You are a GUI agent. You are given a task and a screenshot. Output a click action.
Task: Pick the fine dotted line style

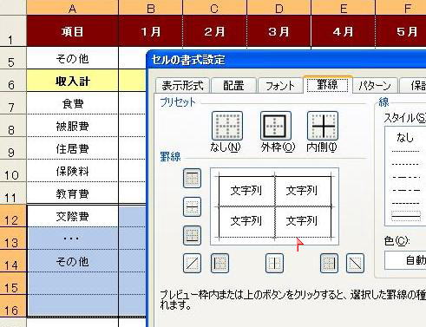(406, 151)
